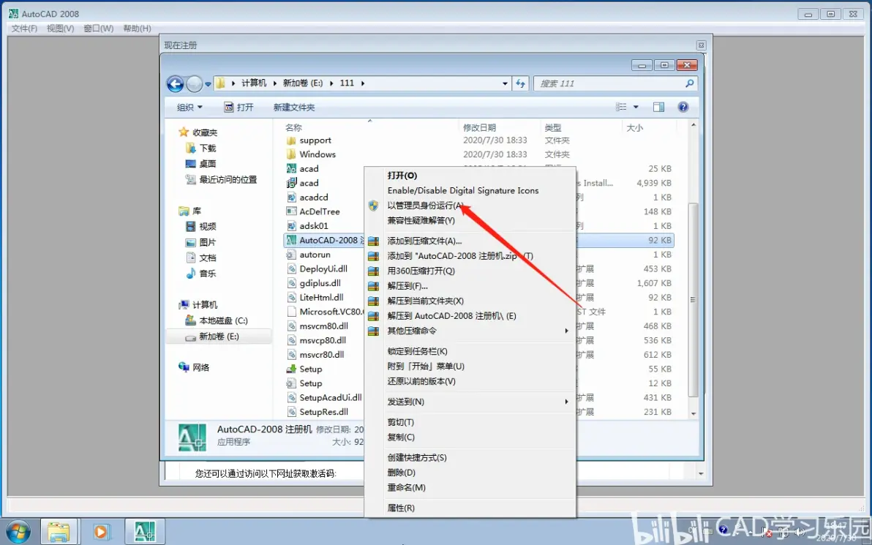
Task: Expand the view options dropdown arrow
Action: [636, 107]
